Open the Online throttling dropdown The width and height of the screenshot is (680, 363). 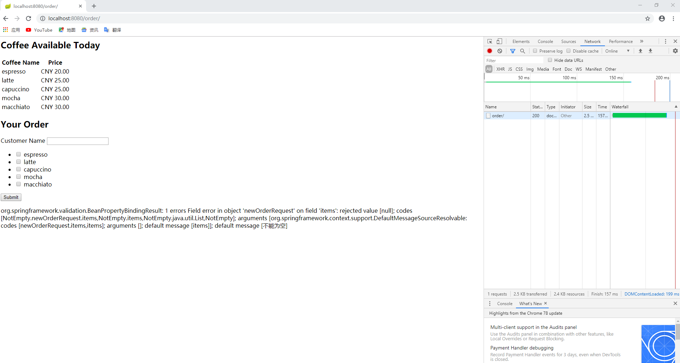click(x=617, y=51)
